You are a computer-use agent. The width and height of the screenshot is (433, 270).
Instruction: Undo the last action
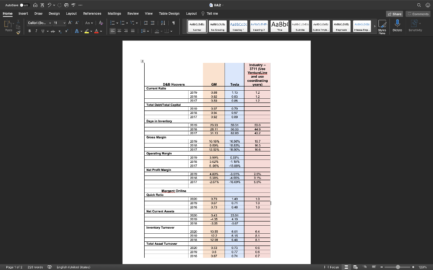click(x=49, y=5)
